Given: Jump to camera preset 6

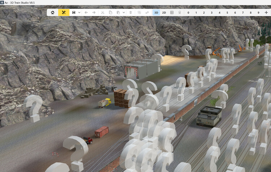Looking at the screenshot, I should point(235,13).
